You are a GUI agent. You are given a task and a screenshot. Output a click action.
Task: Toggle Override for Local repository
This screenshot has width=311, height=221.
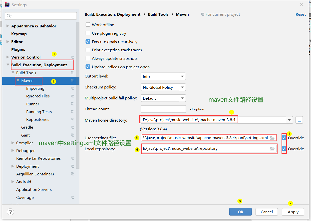pos(284,149)
